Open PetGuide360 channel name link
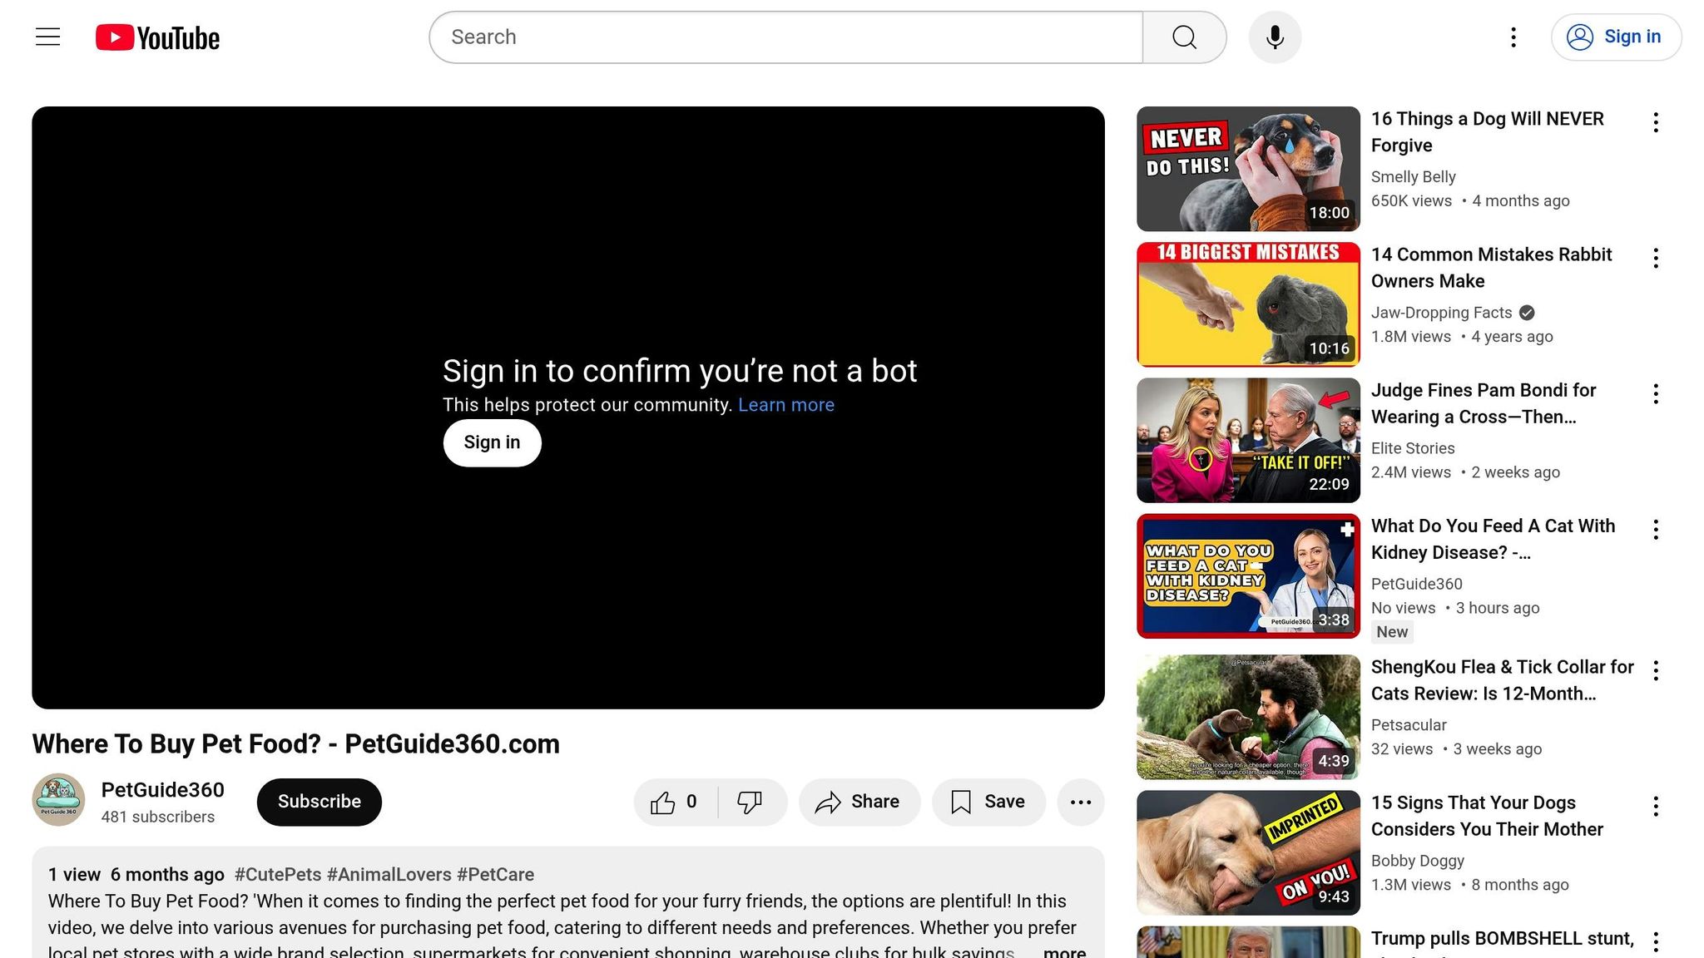 [x=163, y=790]
